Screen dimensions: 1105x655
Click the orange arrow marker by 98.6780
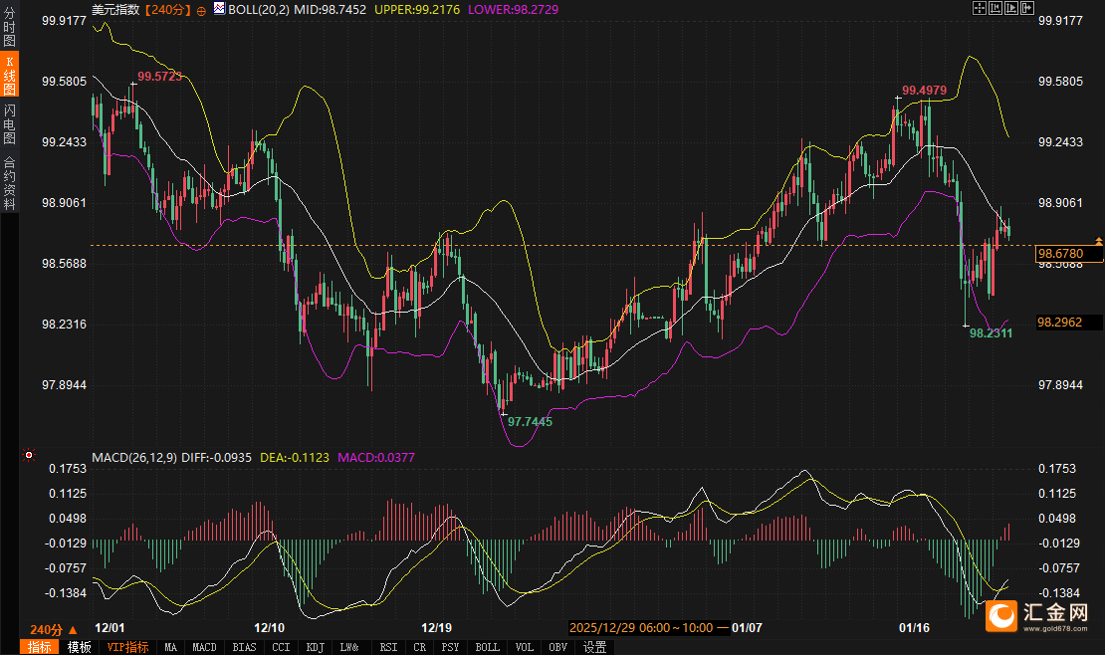coord(1099,241)
